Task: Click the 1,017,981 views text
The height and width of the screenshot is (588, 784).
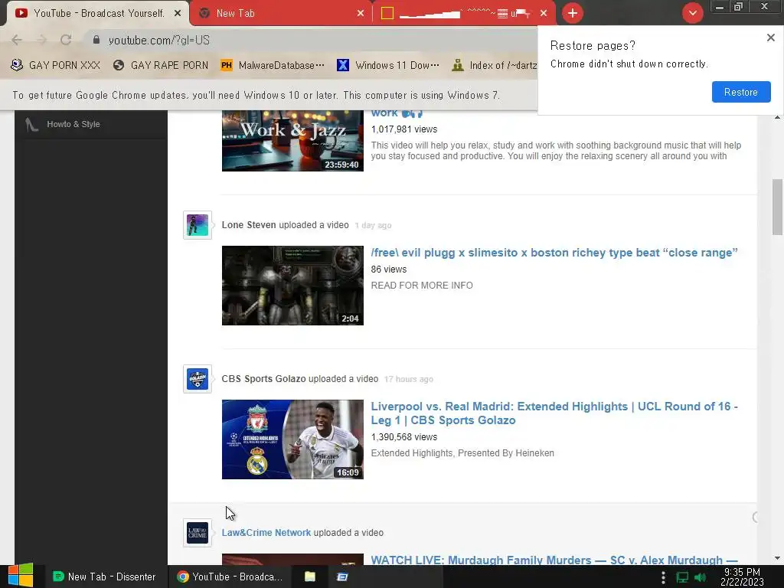Action: coord(404,129)
